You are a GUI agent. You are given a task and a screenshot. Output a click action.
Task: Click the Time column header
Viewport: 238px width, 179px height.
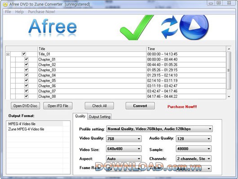point(186,49)
